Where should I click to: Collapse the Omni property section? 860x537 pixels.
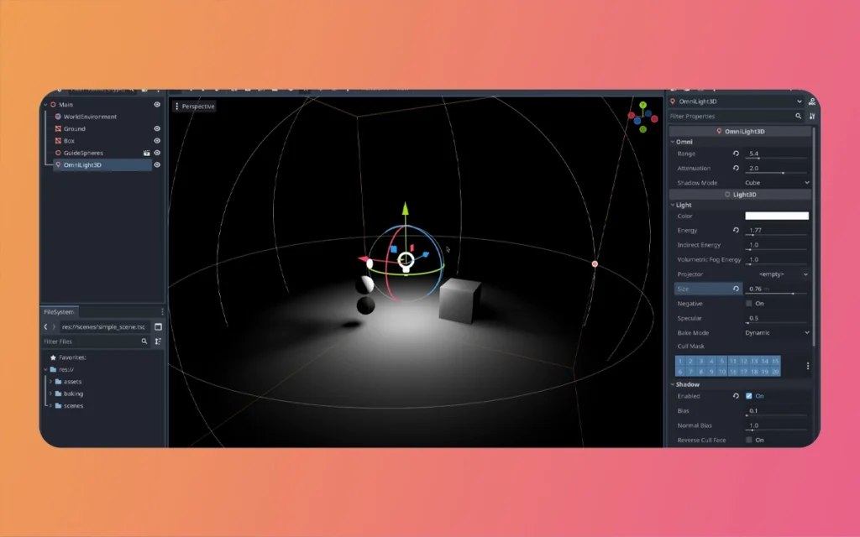click(x=673, y=142)
